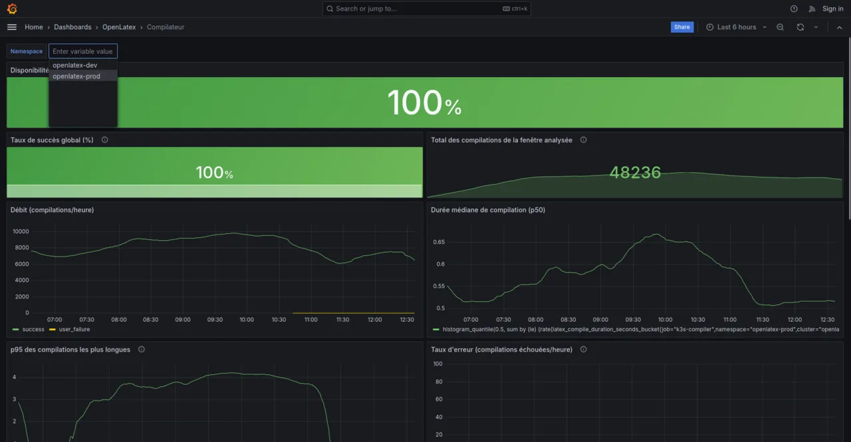Screen dimensions: 851x442
Task: Open the Durée médiane de compilation (p50) title
Action: [x=487, y=210]
